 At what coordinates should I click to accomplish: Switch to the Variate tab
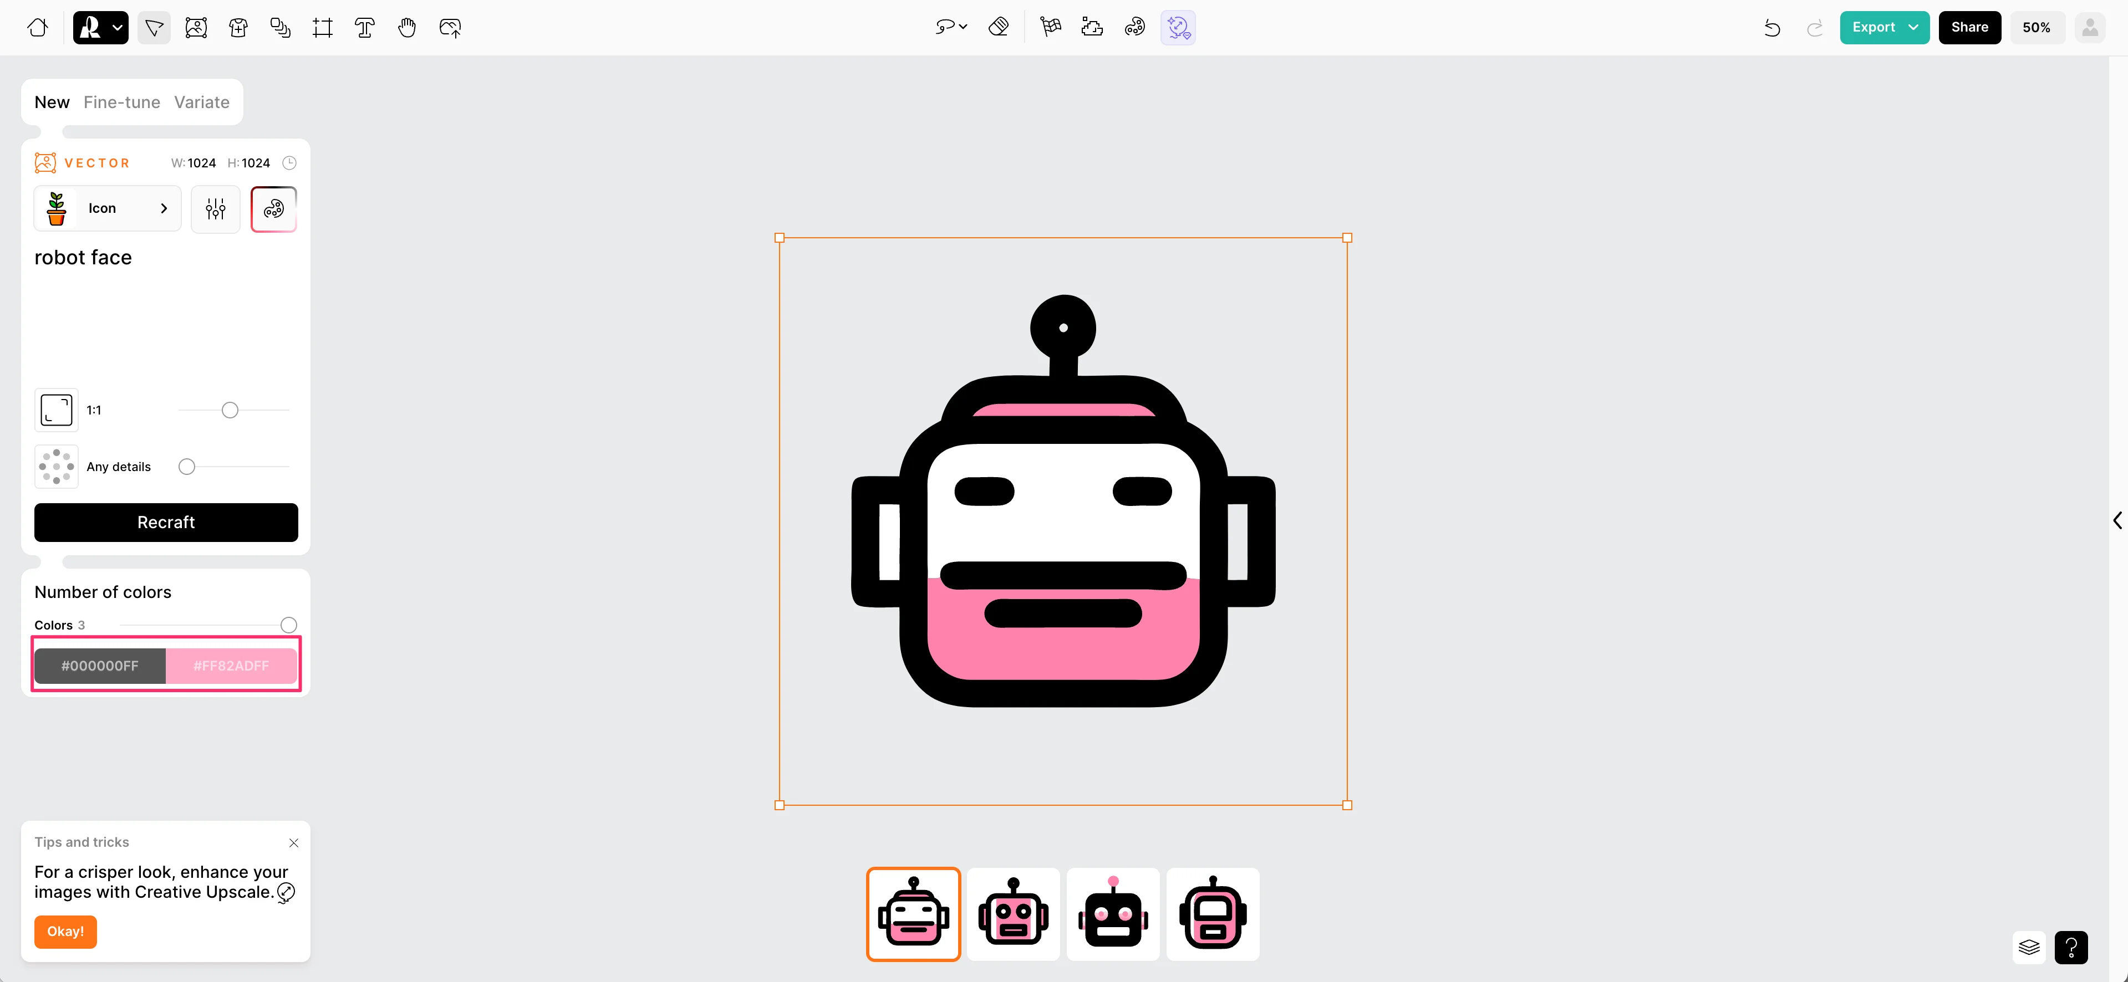pos(202,103)
